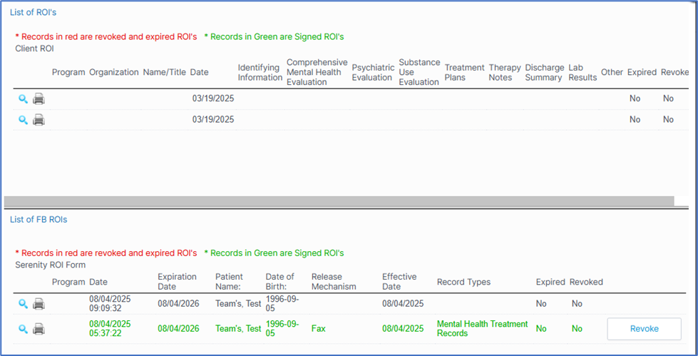Click the Mental Health Treatment Records cell

(x=482, y=329)
